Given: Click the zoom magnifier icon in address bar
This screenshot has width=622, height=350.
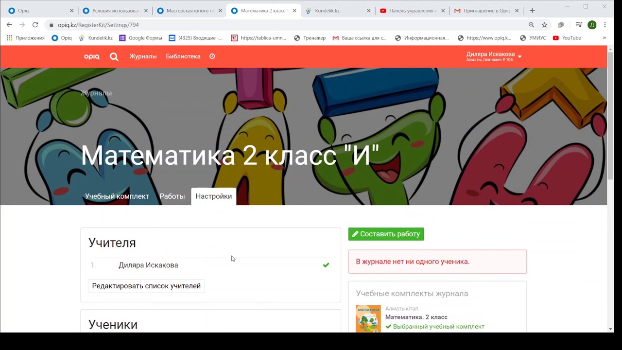Looking at the screenshot, I should [x=531, y=25].
